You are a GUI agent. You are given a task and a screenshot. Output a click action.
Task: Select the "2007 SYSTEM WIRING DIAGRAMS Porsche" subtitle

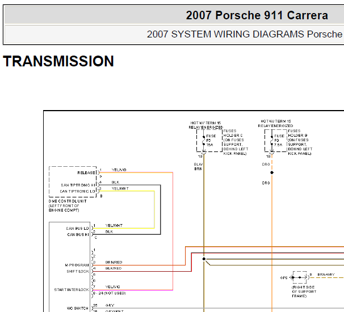pyautogui.click(x=245, y=35)
